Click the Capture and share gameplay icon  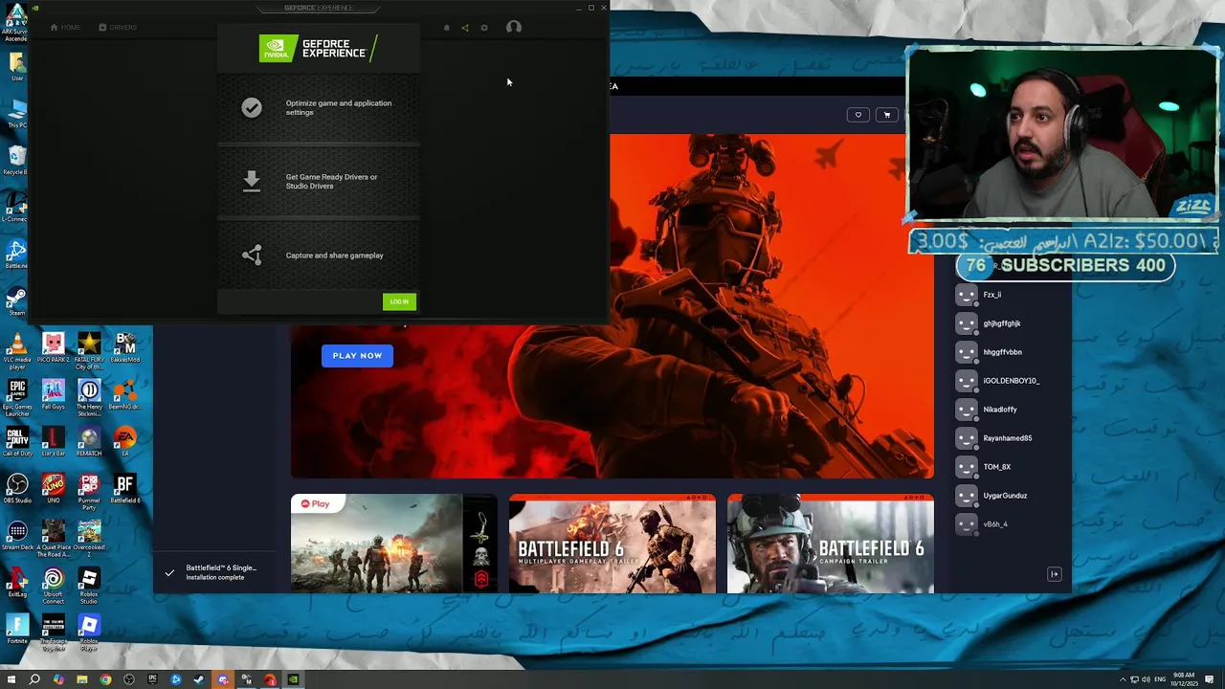(252, 255)
